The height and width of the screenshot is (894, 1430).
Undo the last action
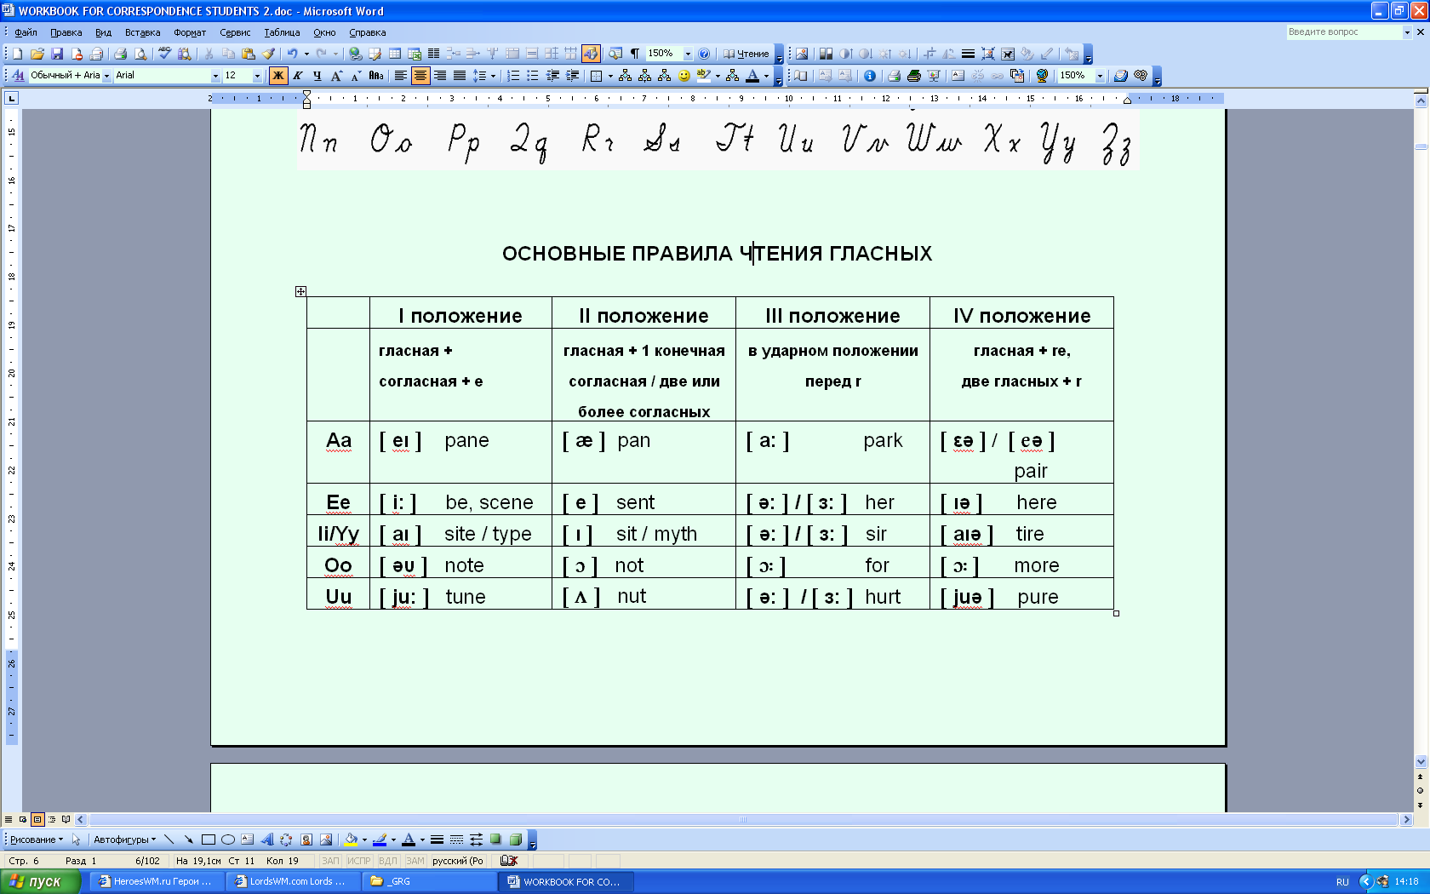(292, 54)
